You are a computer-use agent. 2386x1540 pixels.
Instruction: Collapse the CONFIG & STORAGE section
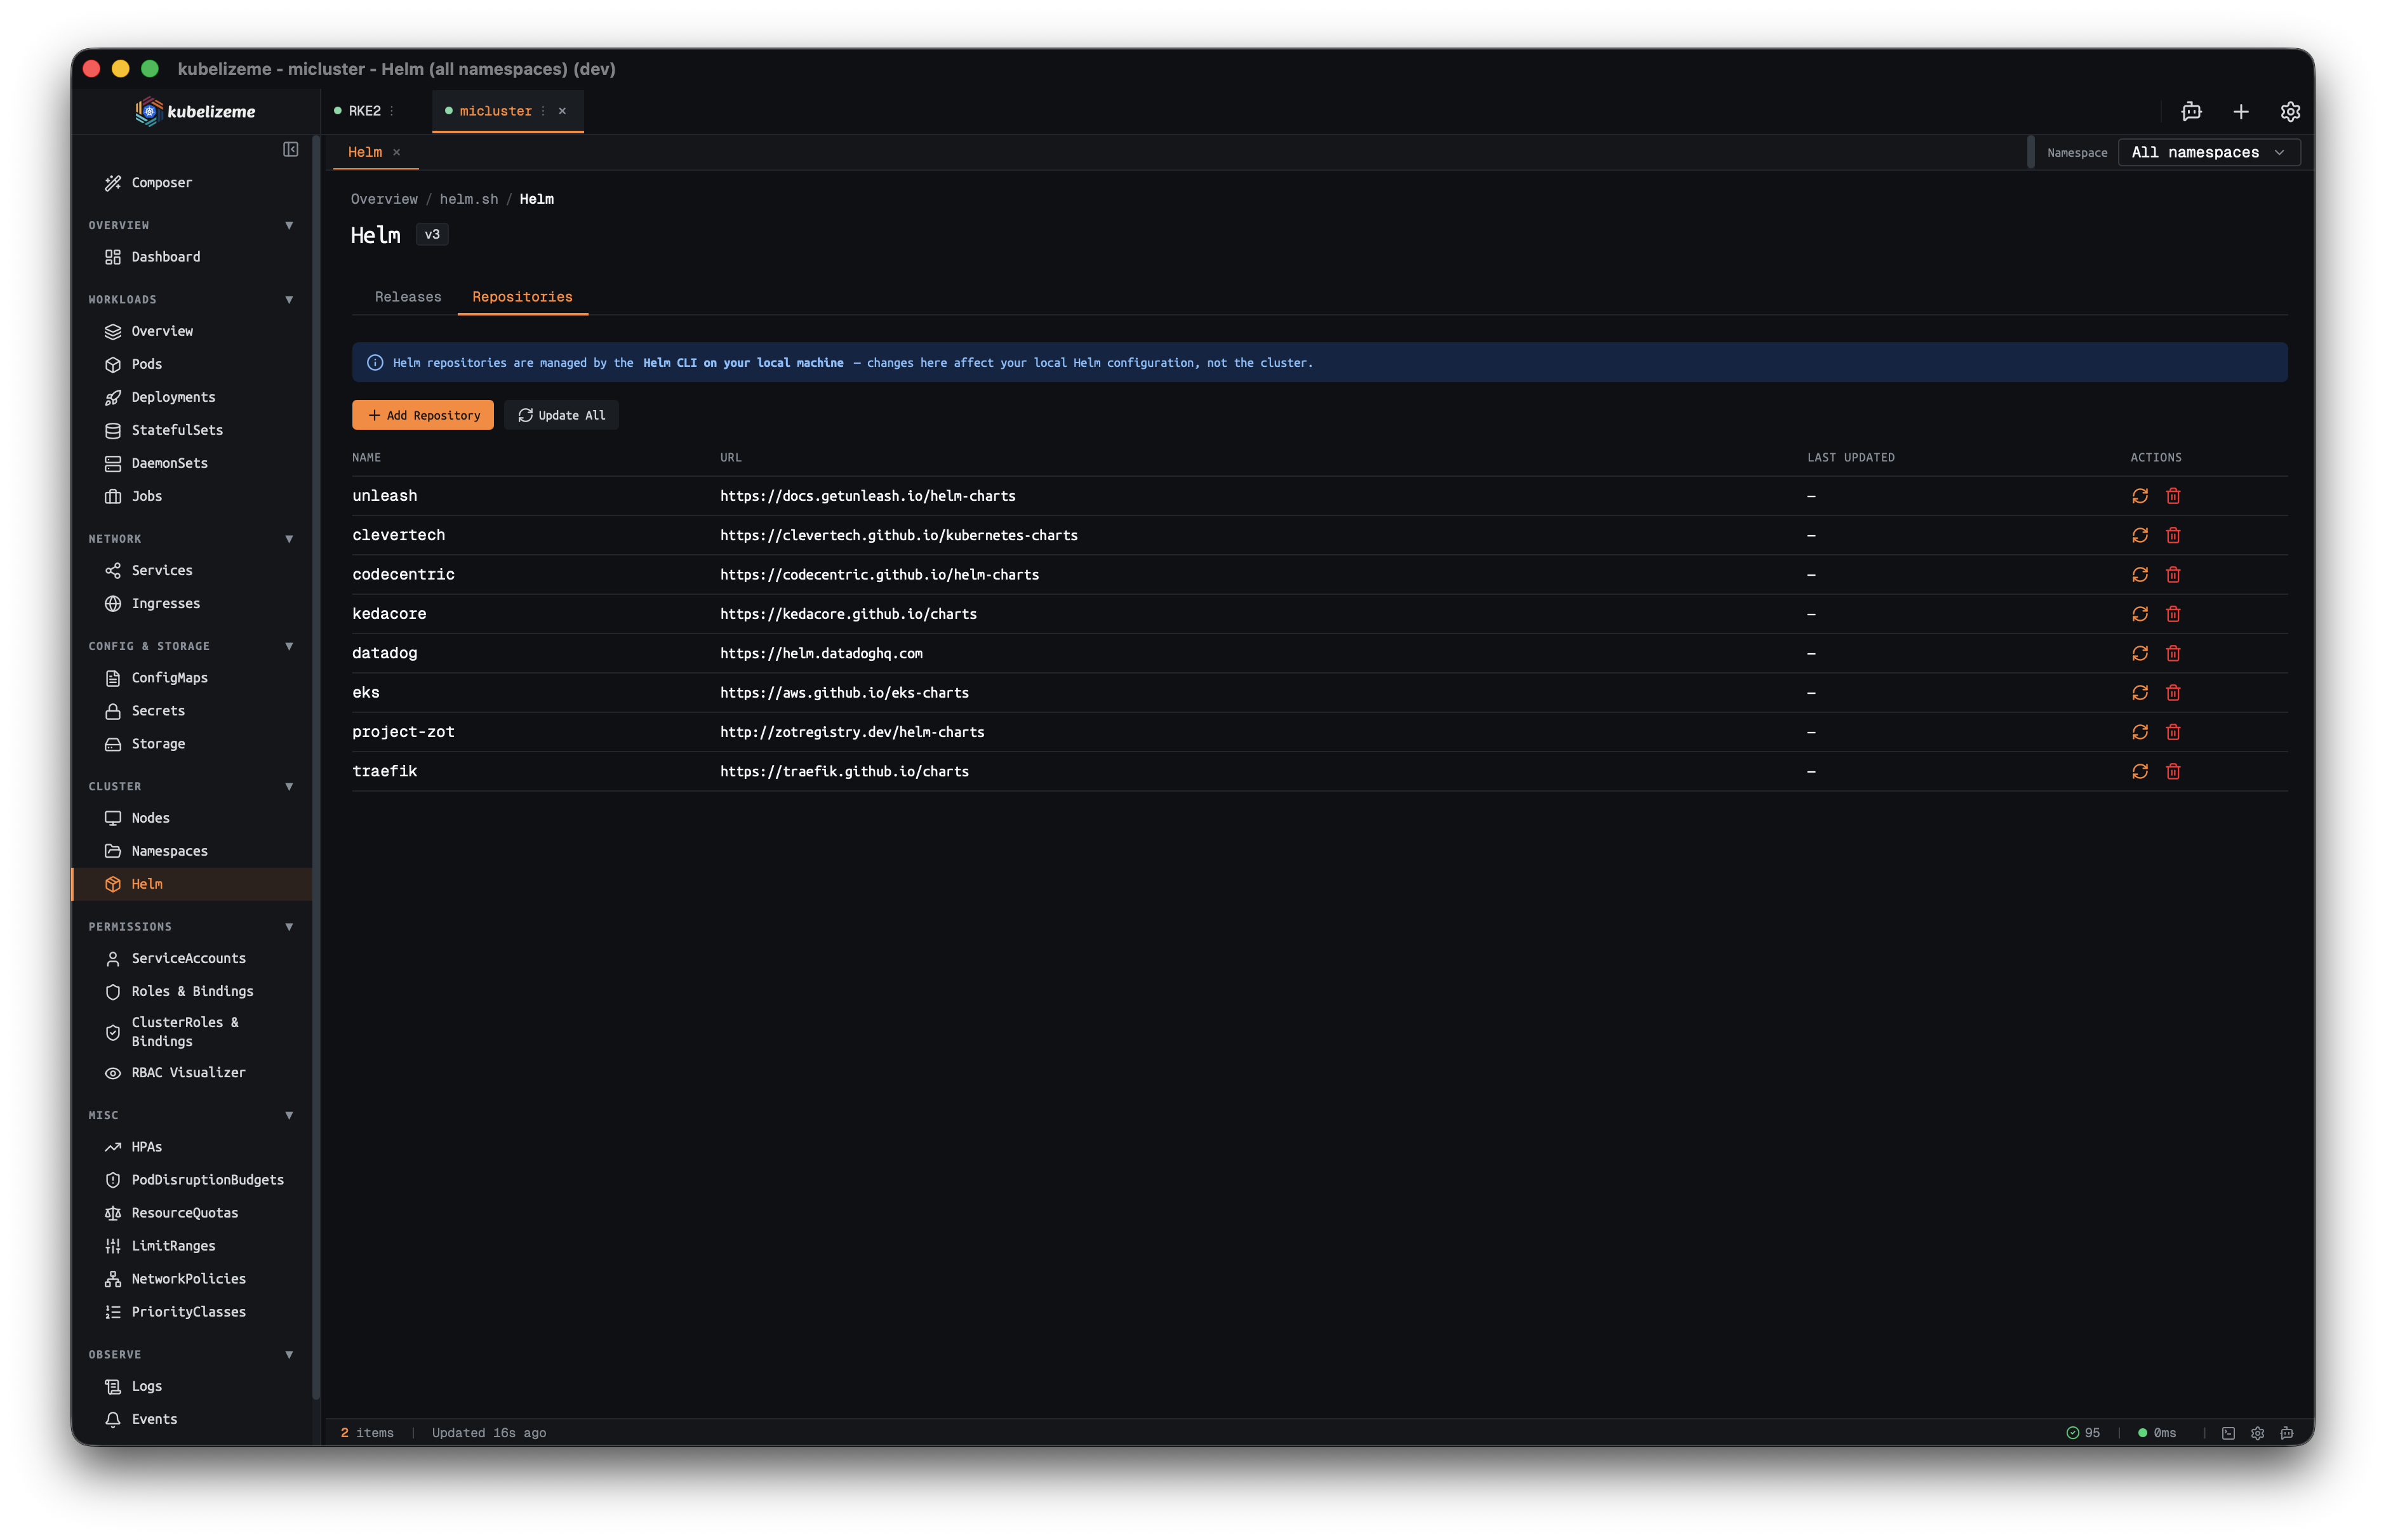[x=289, y=646]
